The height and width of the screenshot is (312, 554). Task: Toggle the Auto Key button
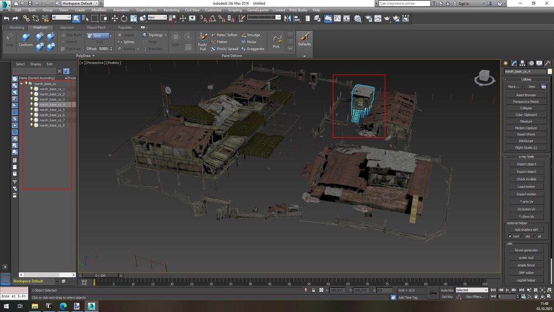tap(447, 290)
